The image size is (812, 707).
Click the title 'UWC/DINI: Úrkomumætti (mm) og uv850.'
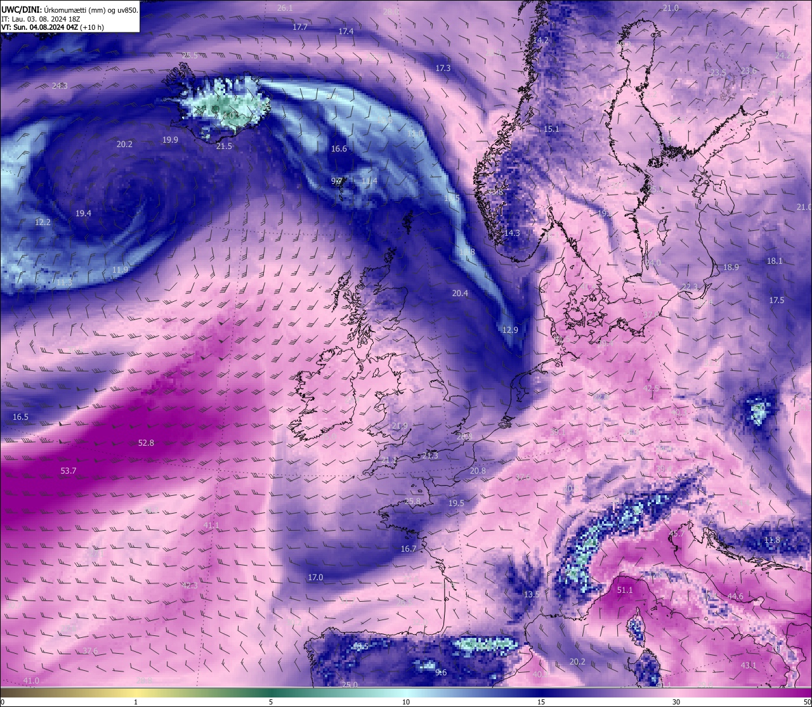pos(70,10)
